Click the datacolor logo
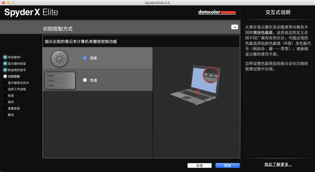 (x=217, y=12)
